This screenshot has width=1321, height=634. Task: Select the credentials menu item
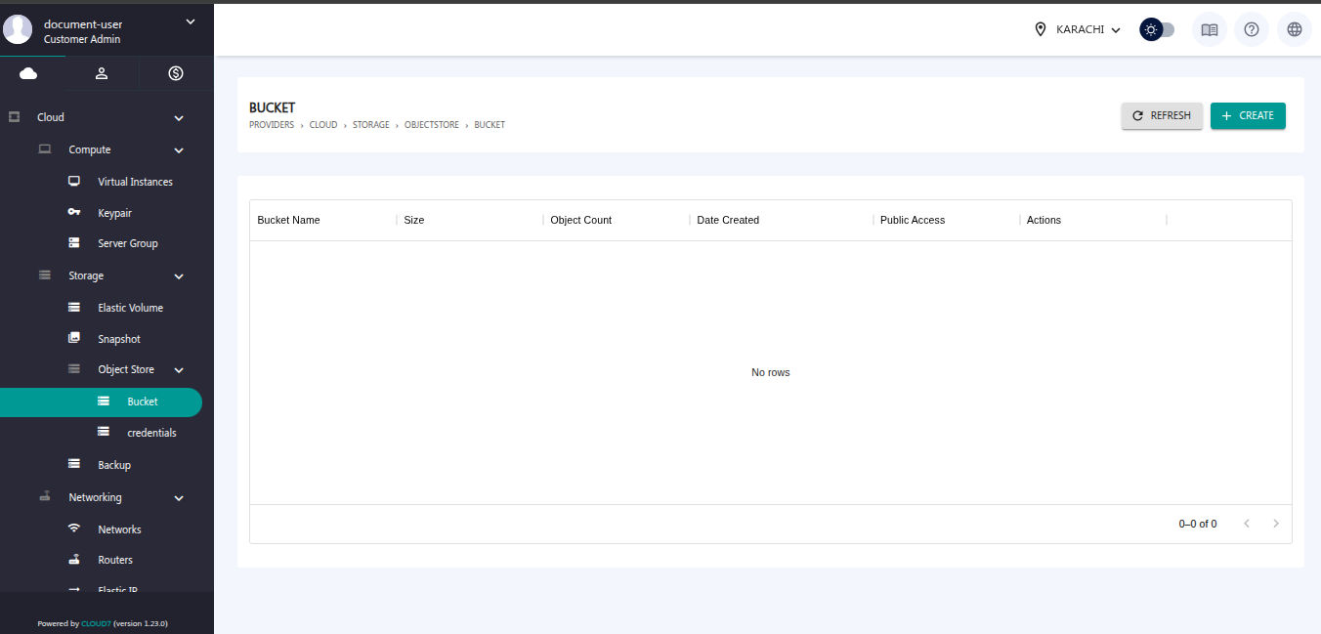coord(151,433)
